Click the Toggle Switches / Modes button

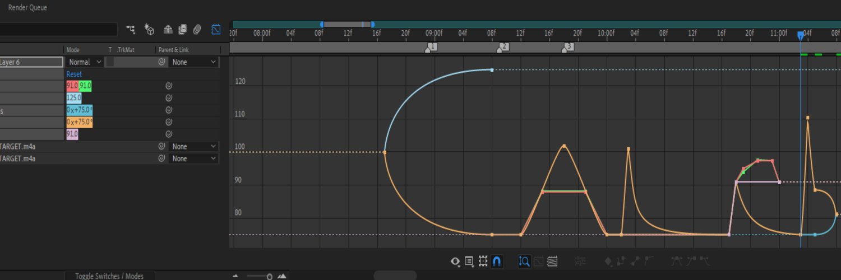point(109,276)
